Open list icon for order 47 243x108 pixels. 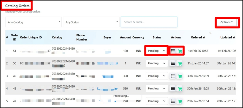coord(173,101)
